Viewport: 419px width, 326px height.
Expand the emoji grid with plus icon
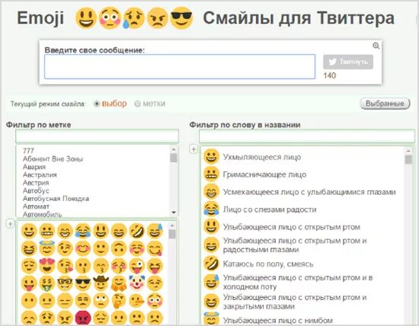10,224
